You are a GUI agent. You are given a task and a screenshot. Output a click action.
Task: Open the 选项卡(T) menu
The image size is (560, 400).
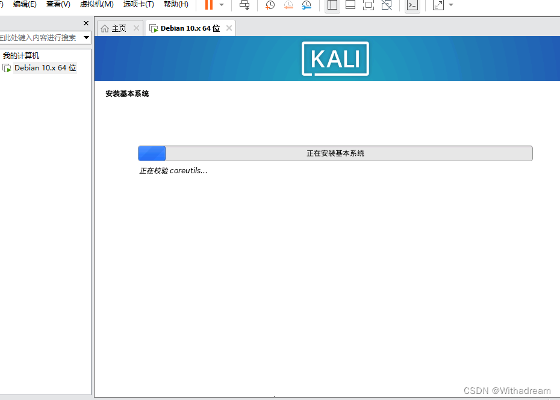pyautogui.click(x=138, y=4)
